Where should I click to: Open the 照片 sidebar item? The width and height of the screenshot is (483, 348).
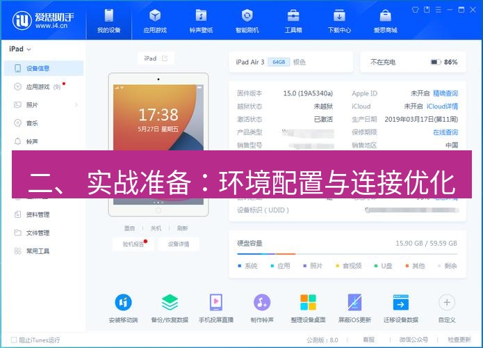44,105
